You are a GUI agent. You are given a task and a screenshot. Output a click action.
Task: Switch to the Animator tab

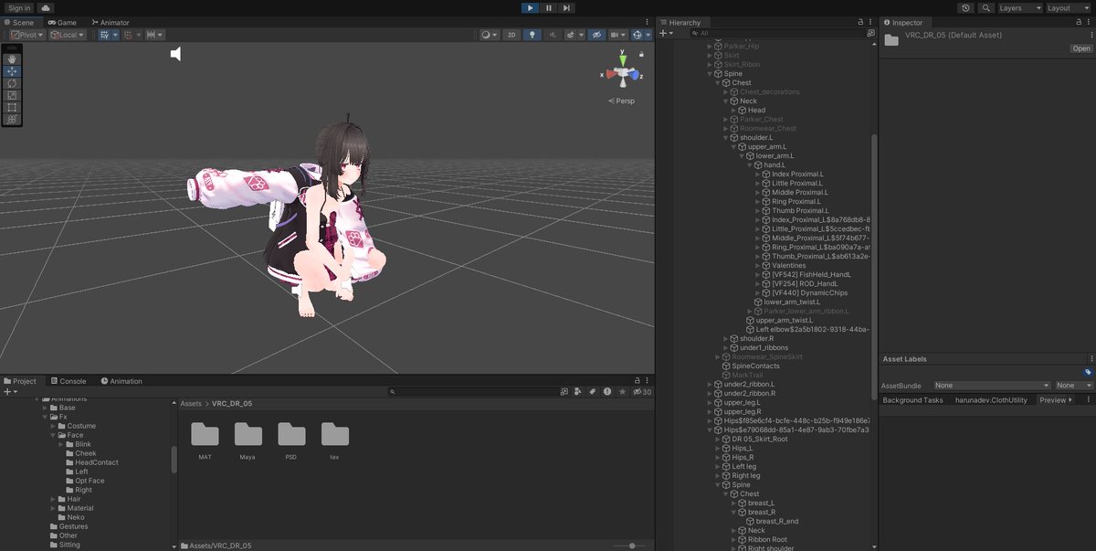tap(109, 22)
